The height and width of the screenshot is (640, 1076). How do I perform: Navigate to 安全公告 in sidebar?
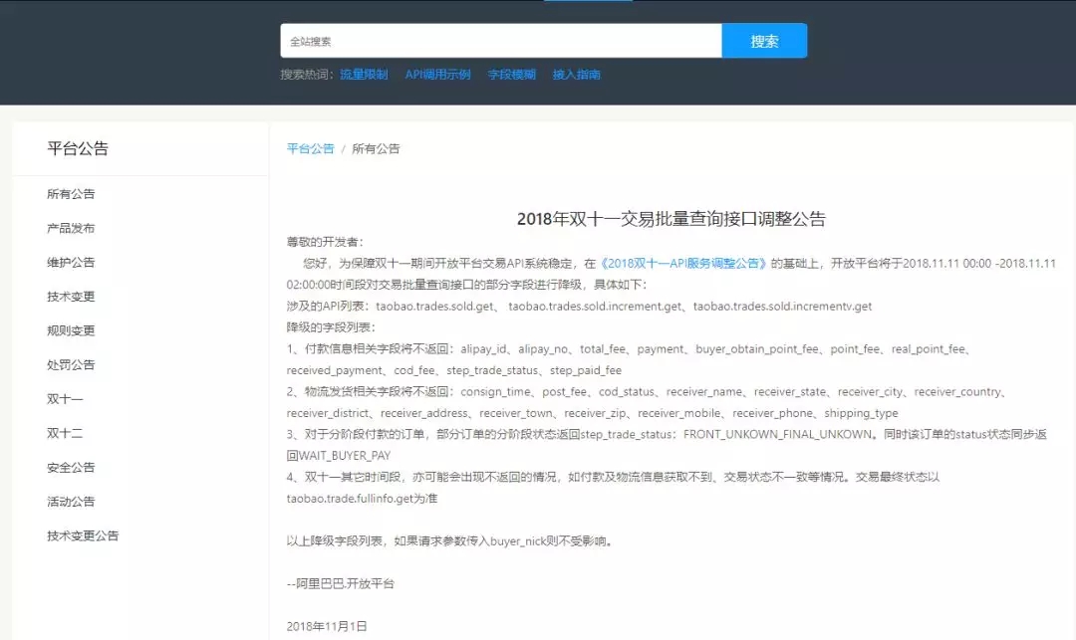coord(71,468)
